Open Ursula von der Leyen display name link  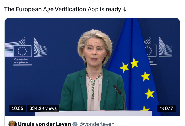click(44, 124)
